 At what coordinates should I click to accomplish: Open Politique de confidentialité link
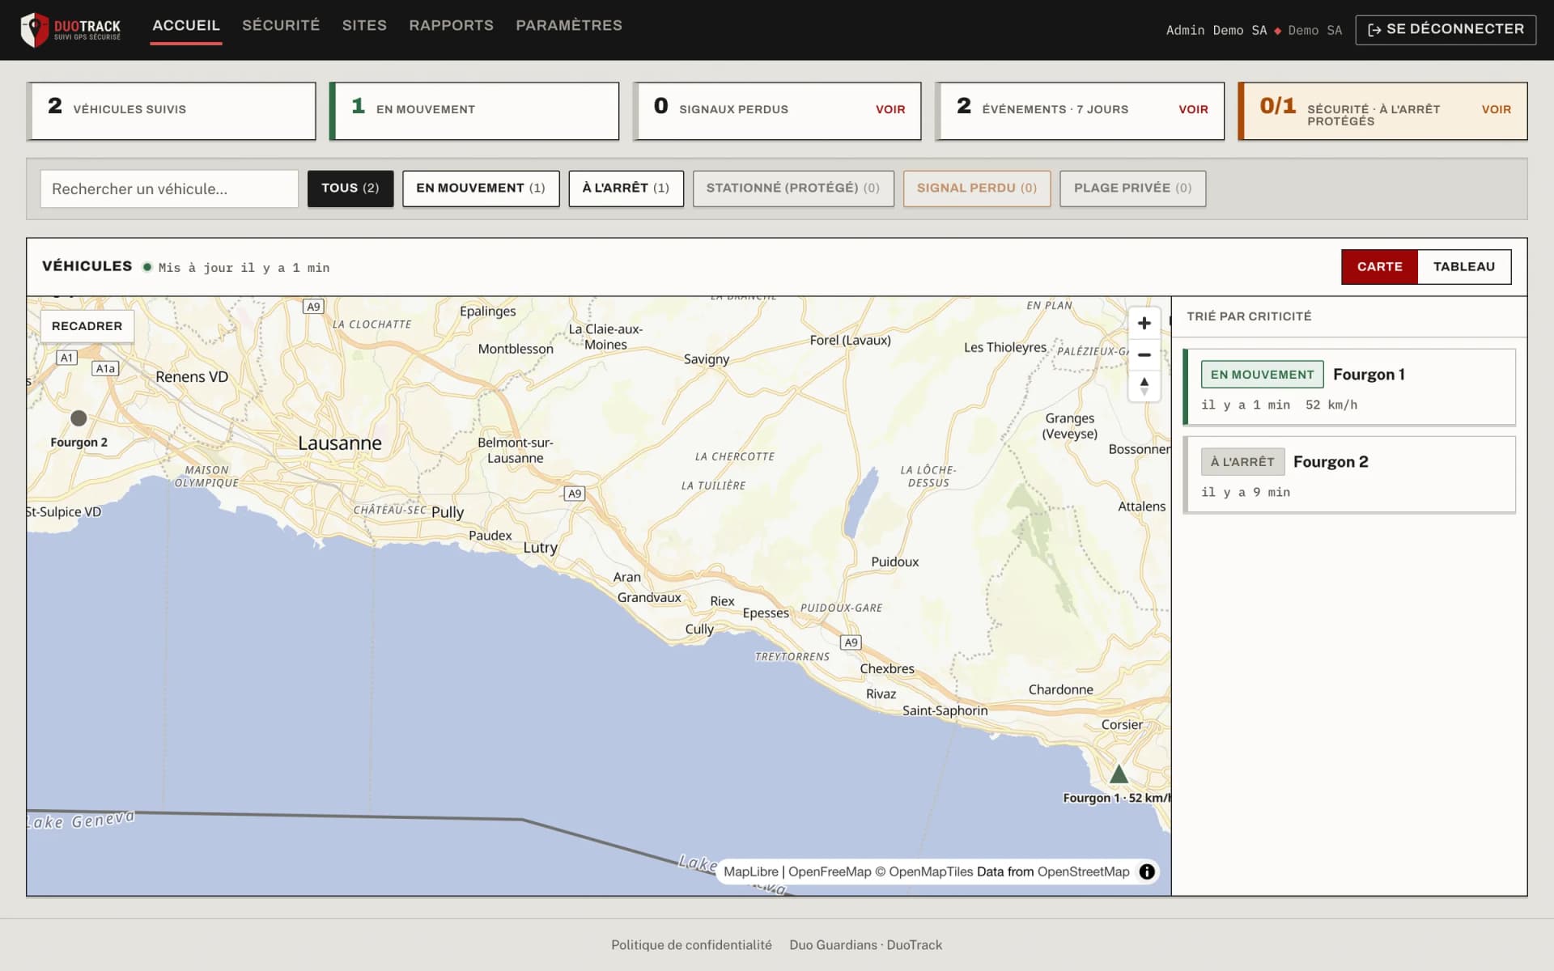691,945
